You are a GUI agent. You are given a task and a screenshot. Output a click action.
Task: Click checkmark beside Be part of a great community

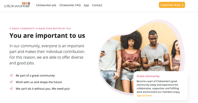click(x=11, y=75)
